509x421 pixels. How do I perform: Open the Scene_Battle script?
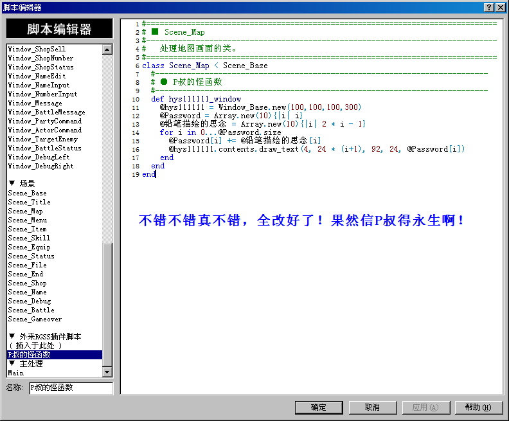[31, 310]
